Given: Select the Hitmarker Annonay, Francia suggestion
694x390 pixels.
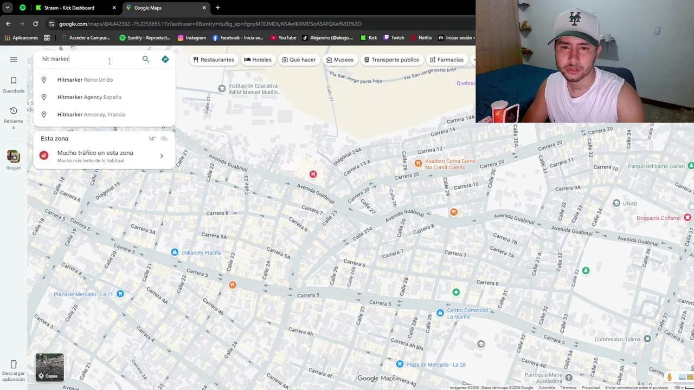Looking at the screenshot, I should tap(104, 114).
